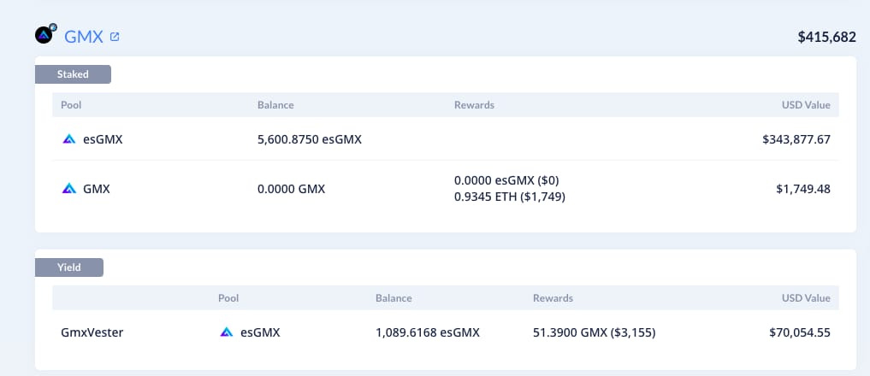
Task: Click the USD Value header in Yield
Action: pos(806,297)
